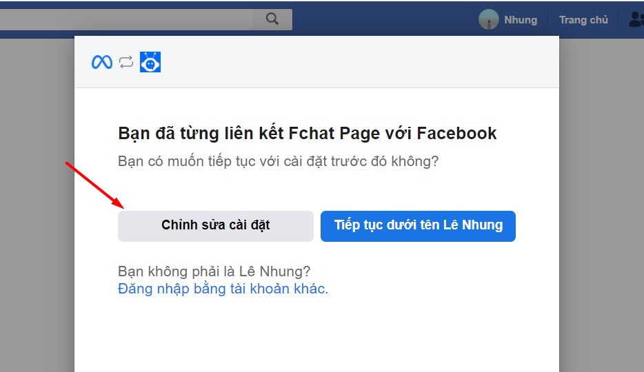Viewport: 644px width, 372px height.
Task: Open the friends icon in top bar
Action: [635, 20]
